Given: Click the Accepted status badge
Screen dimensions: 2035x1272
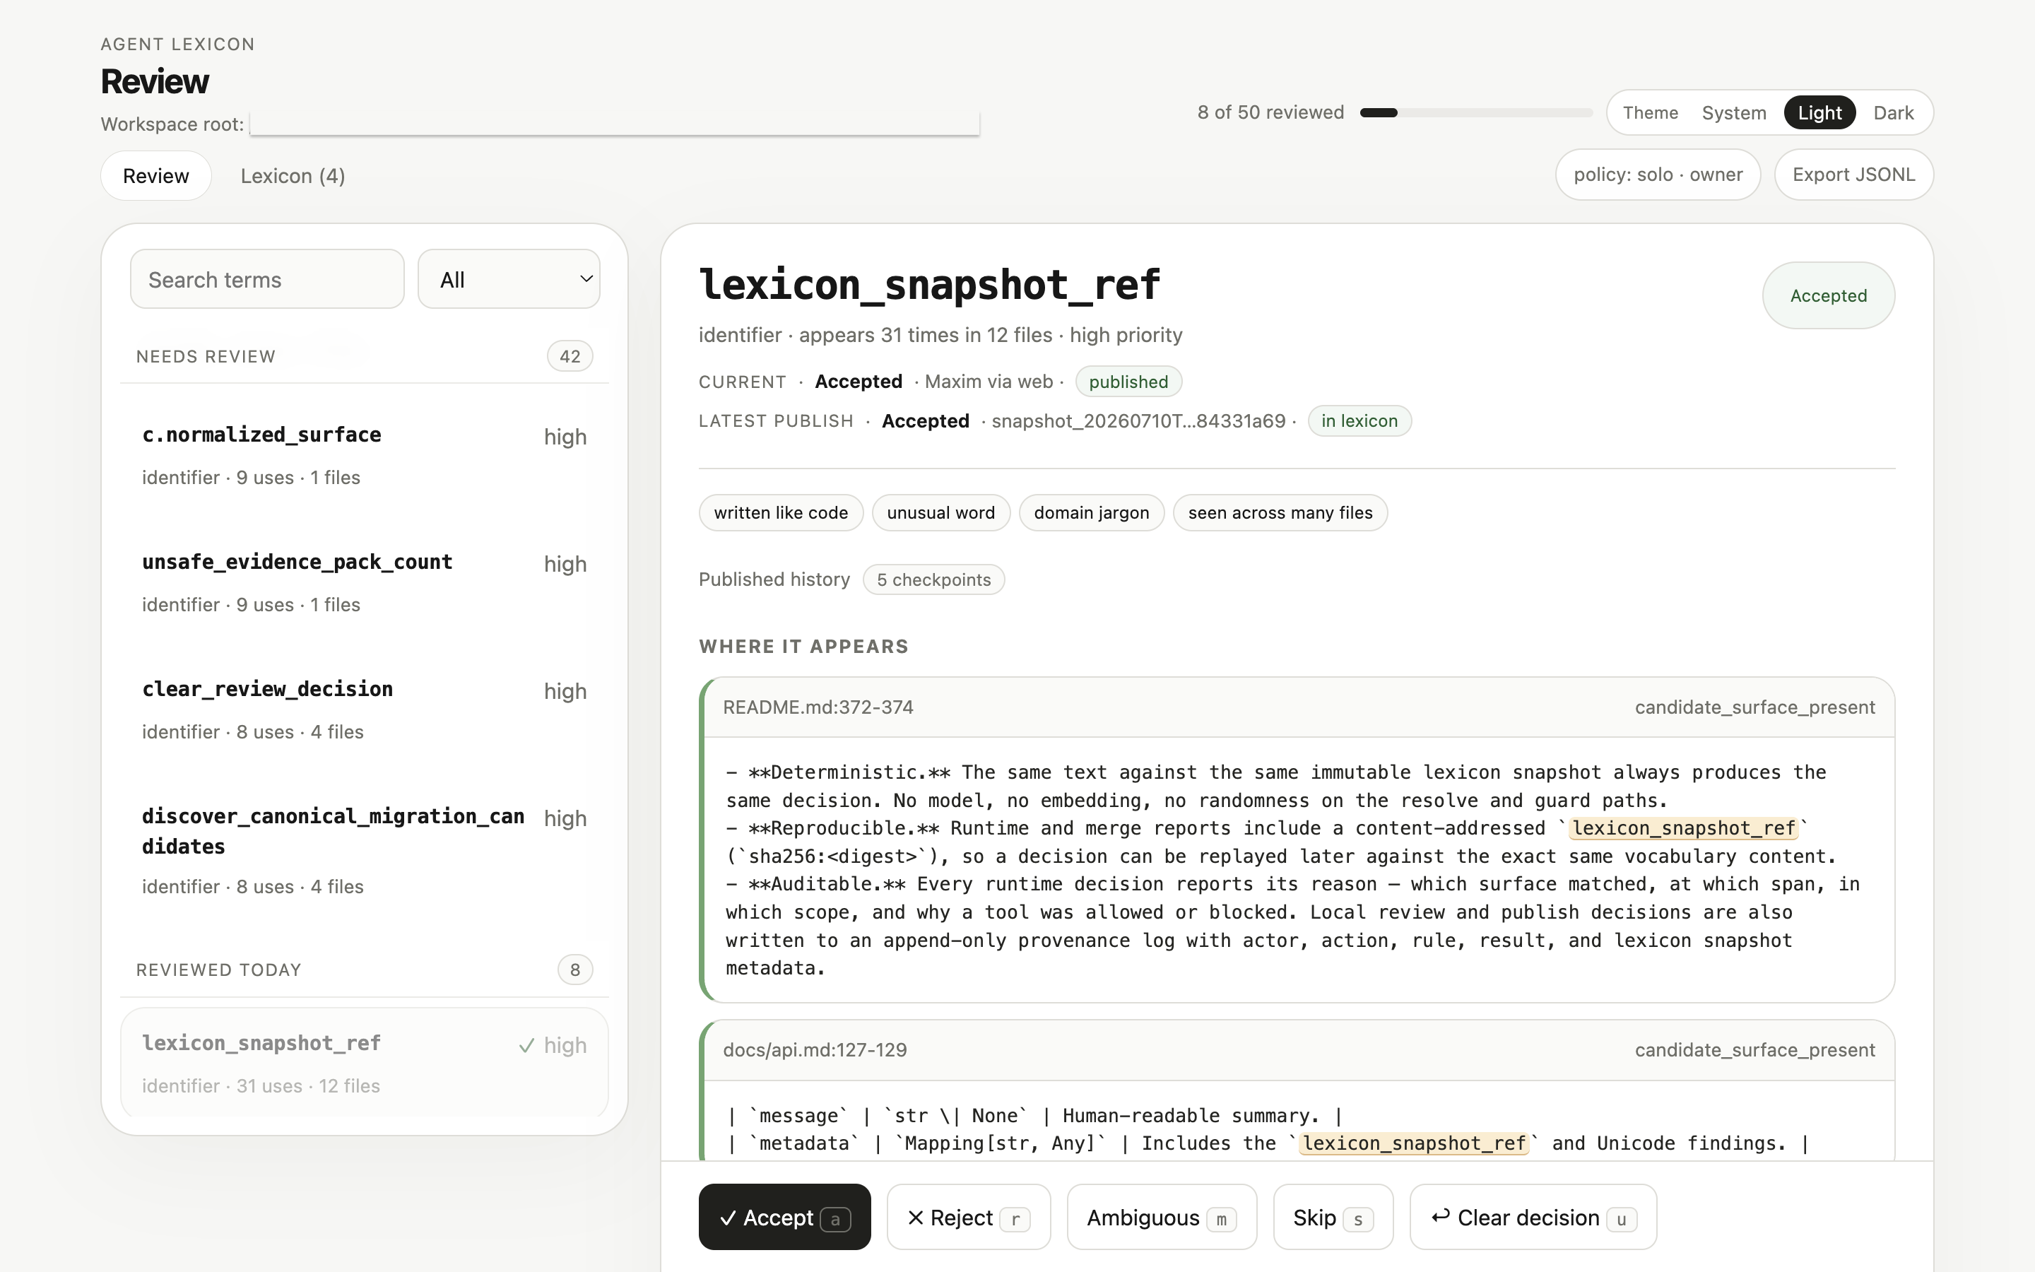Looking at the screenshot, I should [1828, 295].
